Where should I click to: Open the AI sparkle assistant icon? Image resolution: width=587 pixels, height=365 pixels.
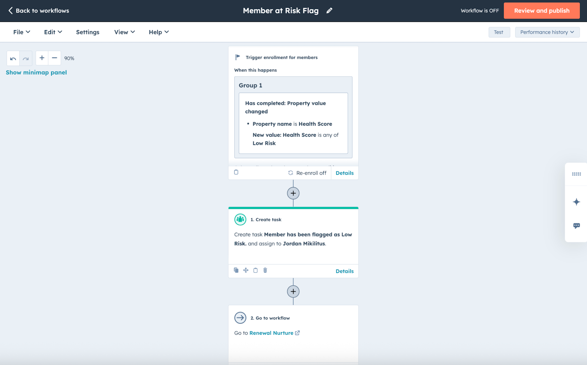576,202
